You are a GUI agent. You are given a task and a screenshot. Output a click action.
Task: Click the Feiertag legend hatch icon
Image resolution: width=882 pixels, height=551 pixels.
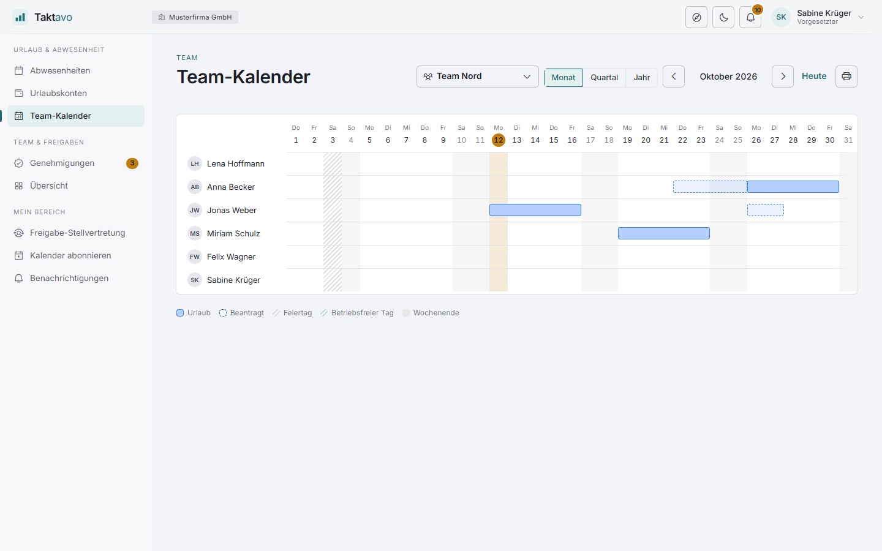click(276, 313)
